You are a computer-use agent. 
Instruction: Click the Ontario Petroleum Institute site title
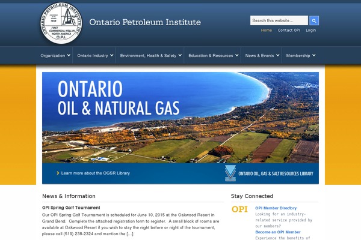point(145,22)
